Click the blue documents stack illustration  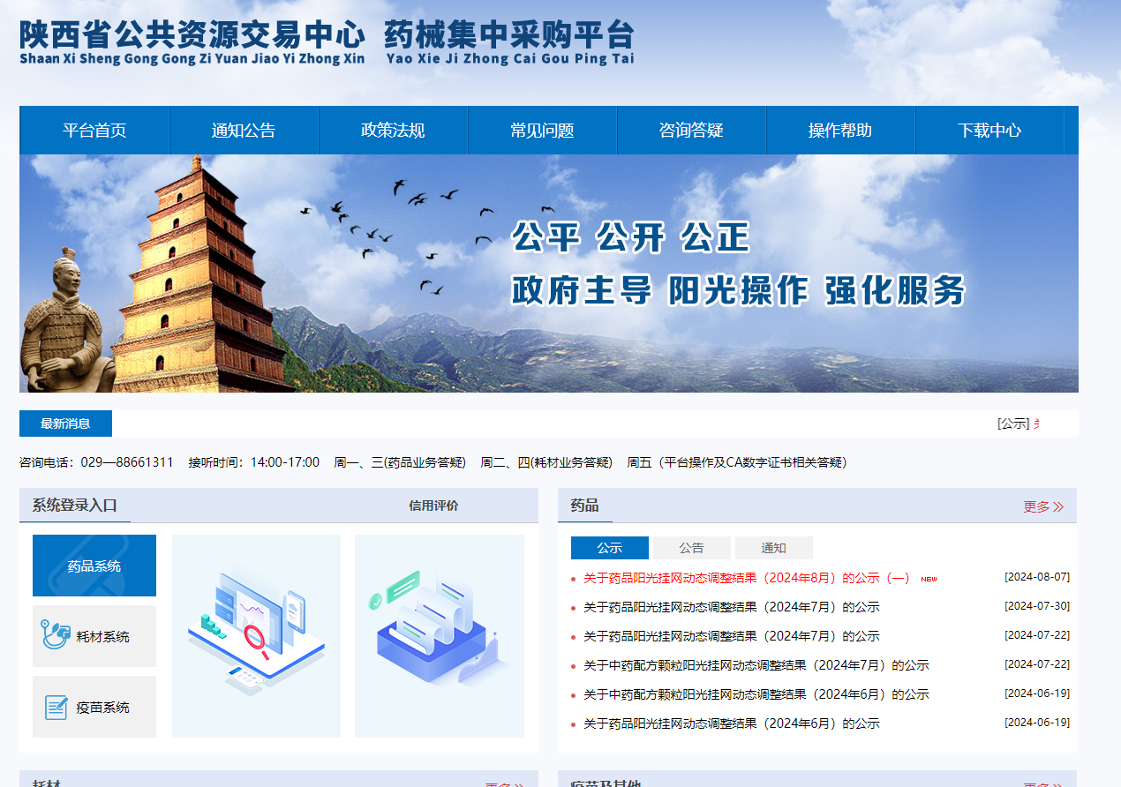(x=439, y=635)
